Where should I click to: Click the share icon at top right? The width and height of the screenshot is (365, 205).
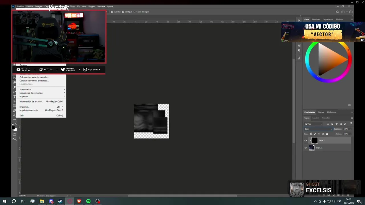click(x=351, y=12)
